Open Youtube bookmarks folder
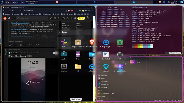This screenshot has width=184, height=103. point(16,14)
